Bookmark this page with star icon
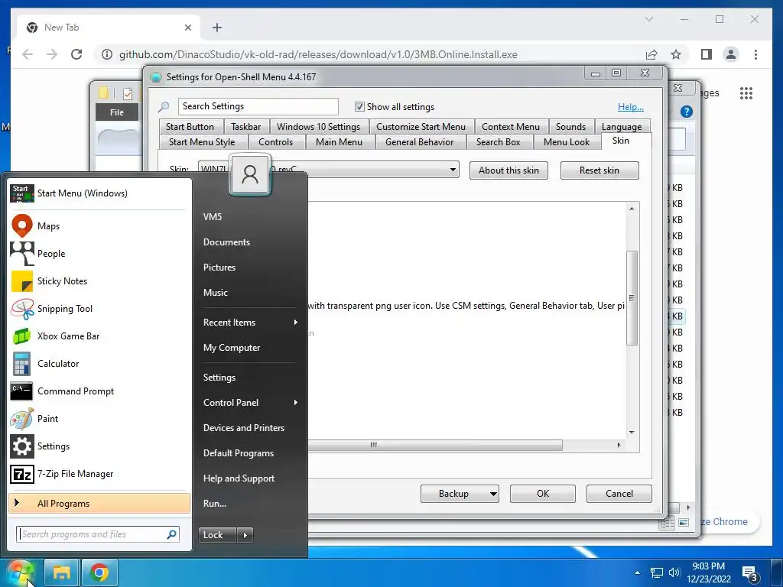 pyautogui.click(x=676, y=54)
